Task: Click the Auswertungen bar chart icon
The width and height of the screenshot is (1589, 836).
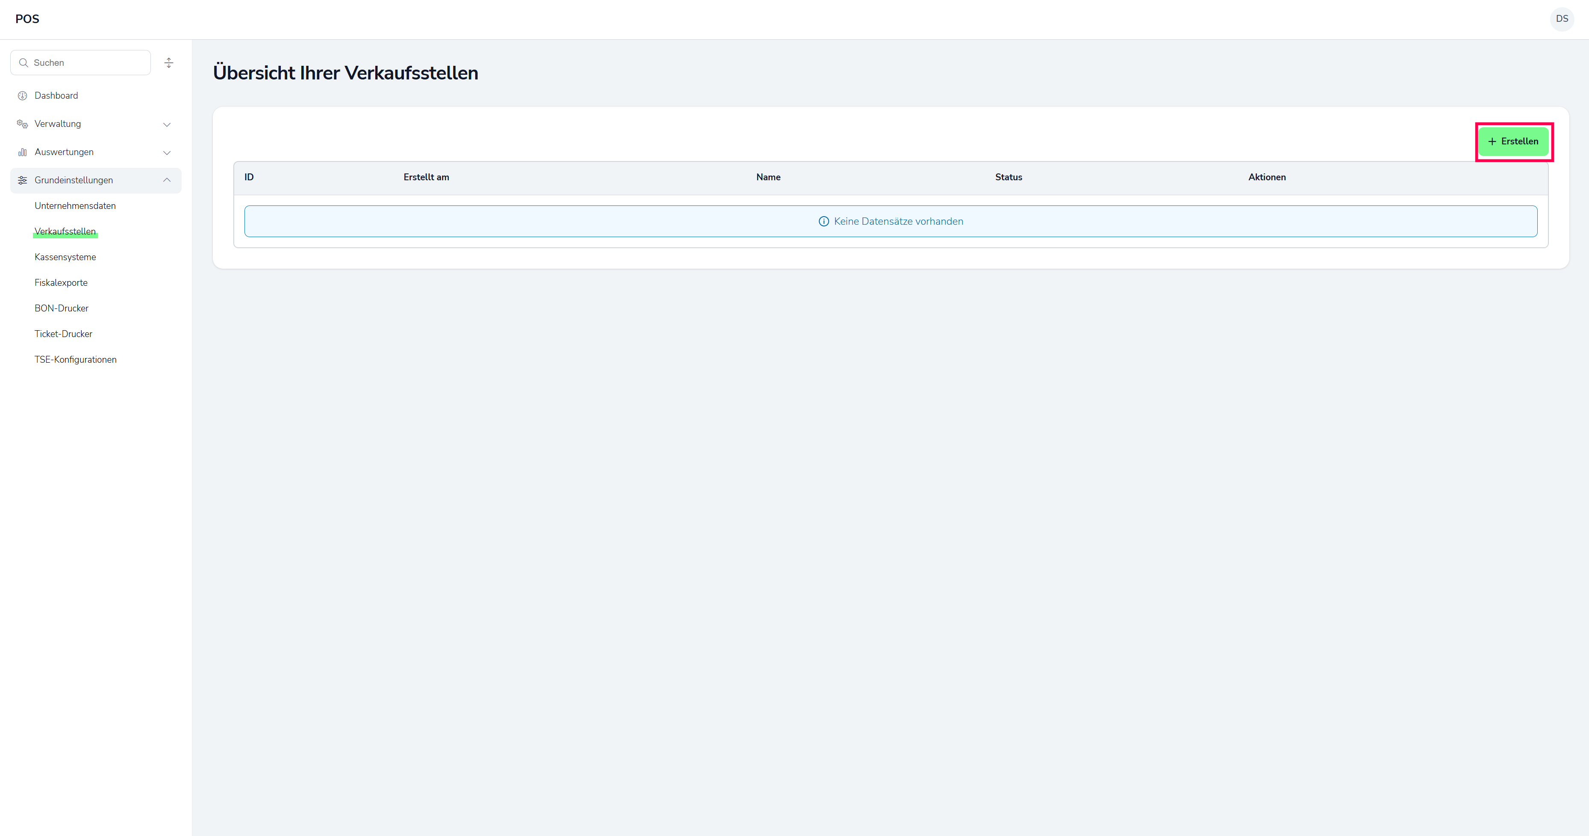Action: (x=23, y=152)
